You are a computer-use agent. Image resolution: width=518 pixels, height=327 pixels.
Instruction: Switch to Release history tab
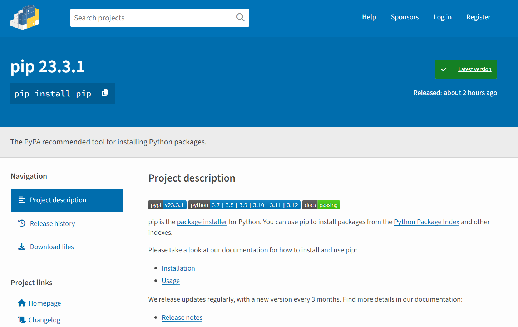tap(67, 223)
